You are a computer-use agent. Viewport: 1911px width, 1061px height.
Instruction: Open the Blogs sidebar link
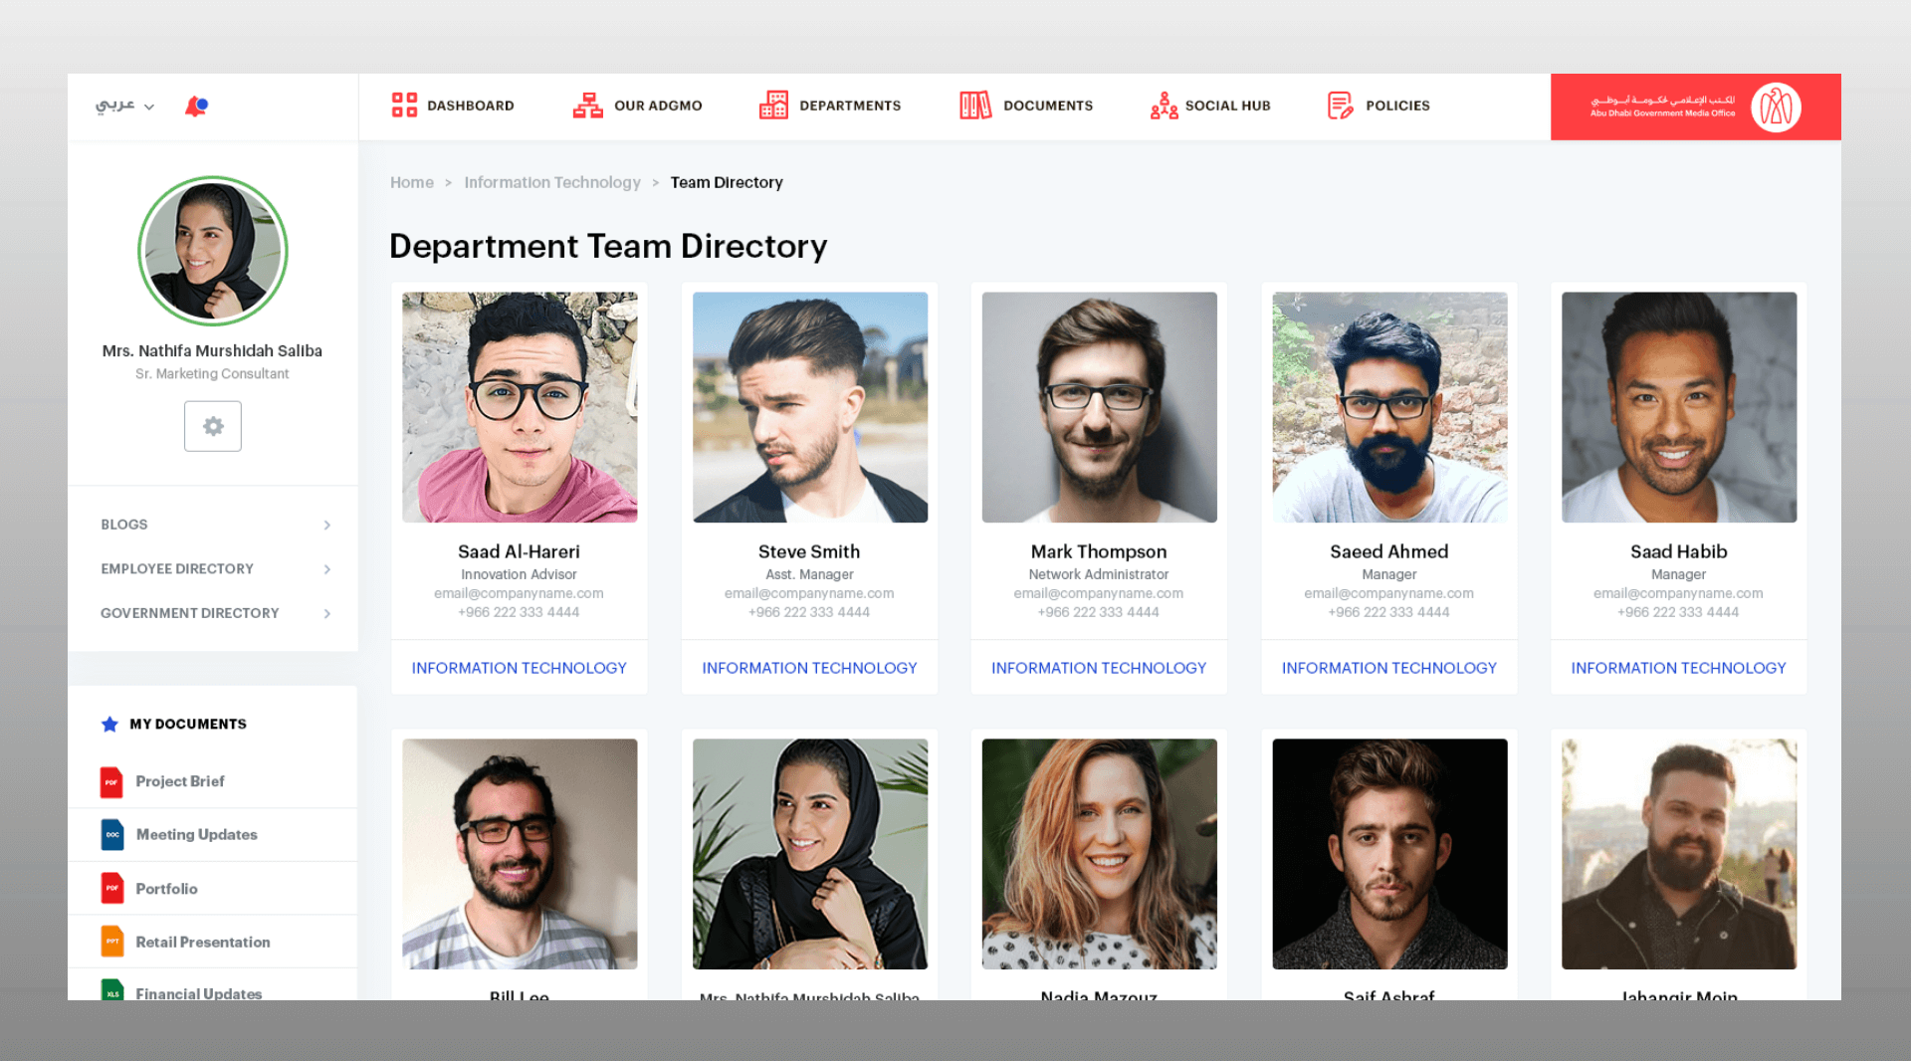pos(124,525)
